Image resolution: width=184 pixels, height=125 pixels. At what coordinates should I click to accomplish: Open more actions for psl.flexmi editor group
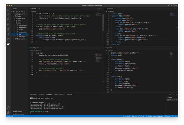[176, 9]
